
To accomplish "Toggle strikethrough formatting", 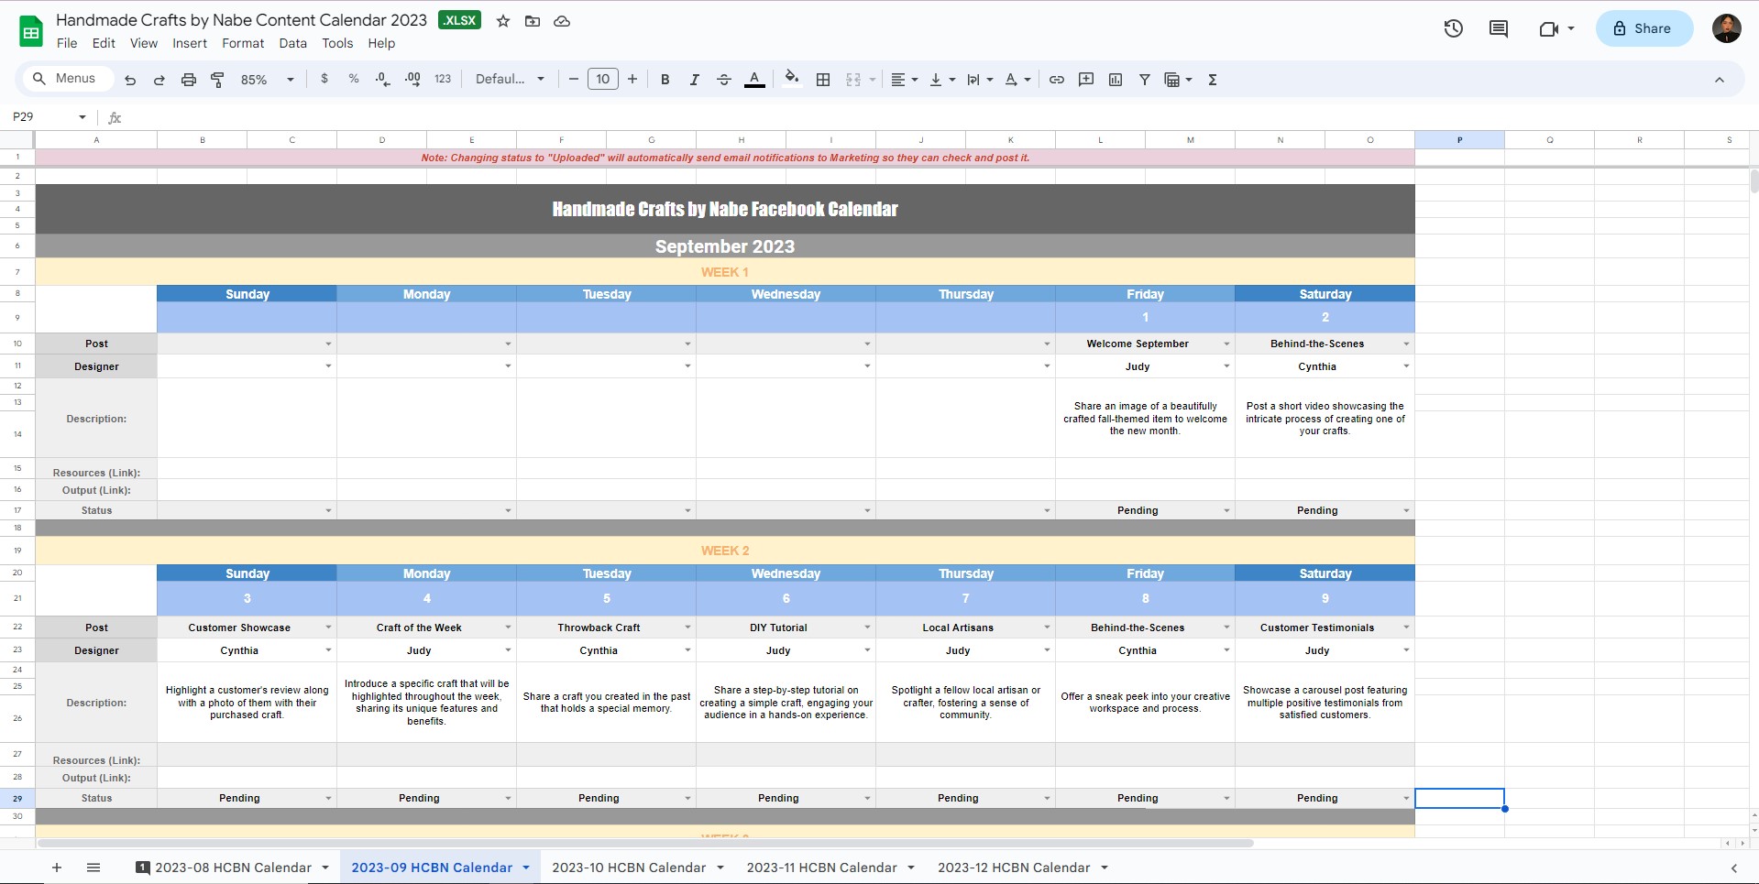I will click(x=723, y=80).
